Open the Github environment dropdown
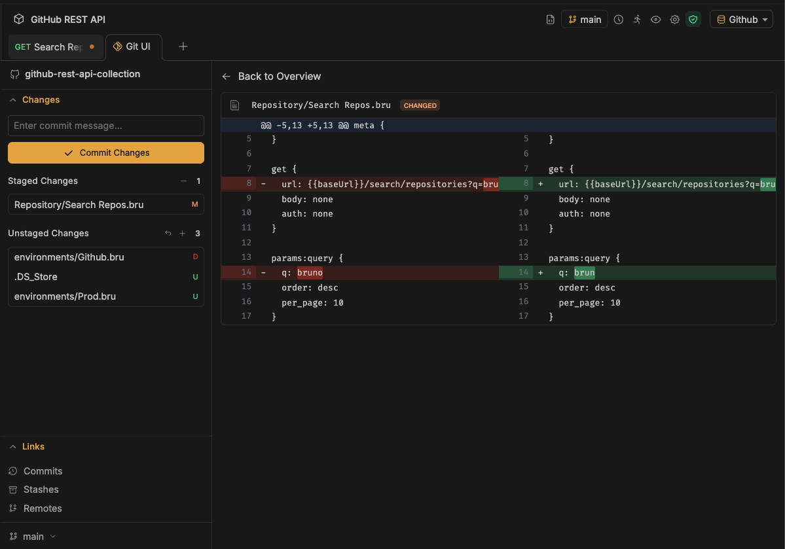Screen dimensions: 785x549 click(741, 20)
